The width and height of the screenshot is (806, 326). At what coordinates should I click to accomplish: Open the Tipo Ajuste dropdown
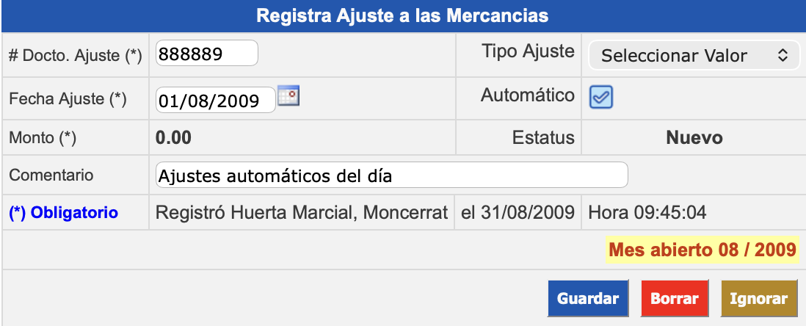click(x=694, y=55)
